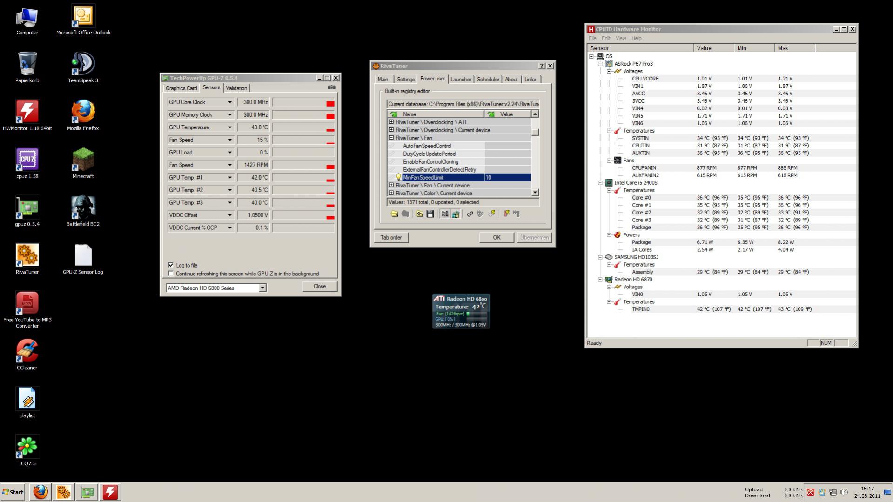
Task: Open the gpuz 0.5.4 desktop icon
Action: [27, 211]
